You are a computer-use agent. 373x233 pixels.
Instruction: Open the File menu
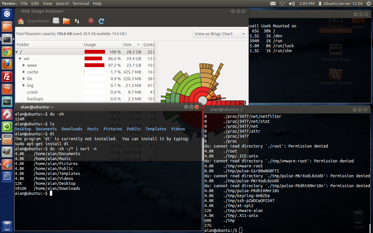(x=24, y=3)
